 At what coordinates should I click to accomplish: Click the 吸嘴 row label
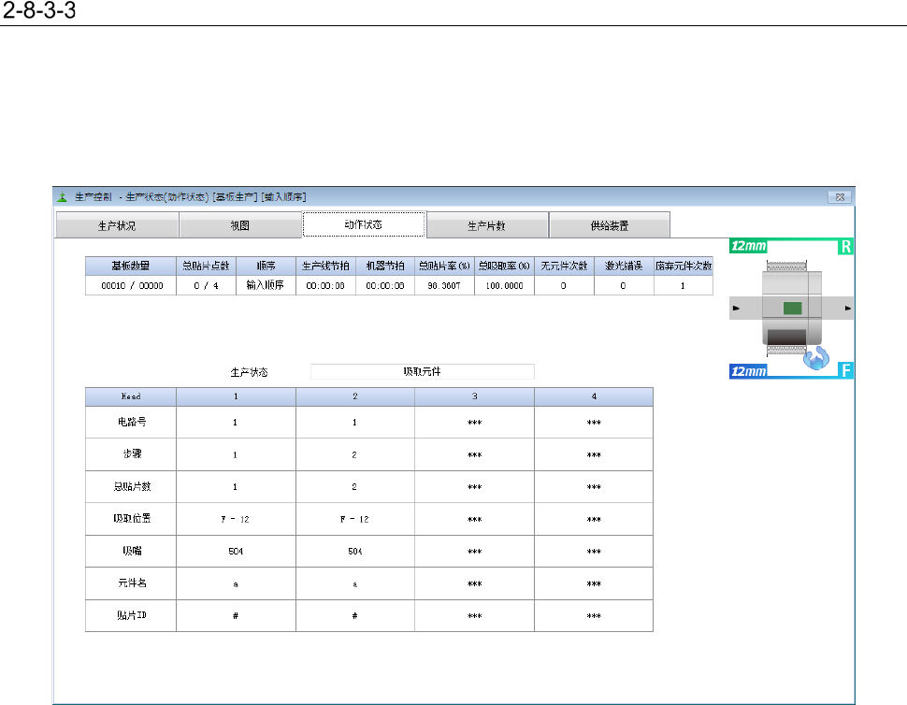132,551
